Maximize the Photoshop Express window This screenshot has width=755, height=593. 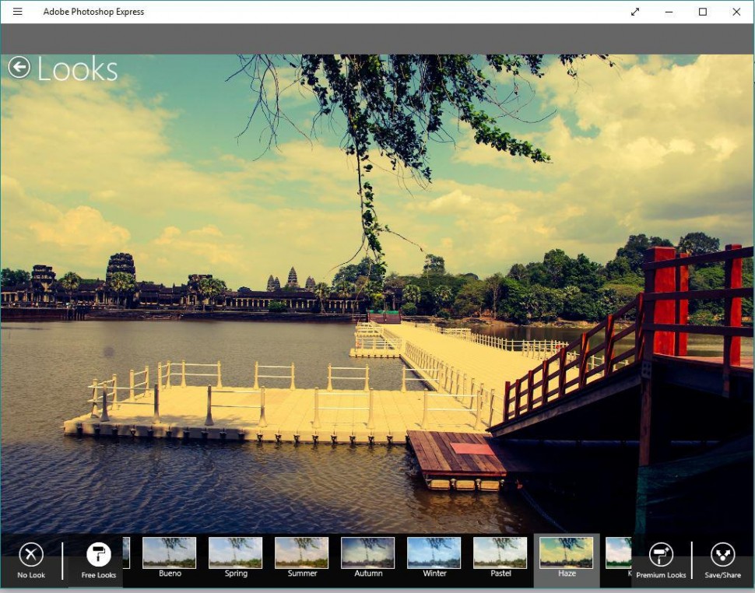click(x=702, y=12)
